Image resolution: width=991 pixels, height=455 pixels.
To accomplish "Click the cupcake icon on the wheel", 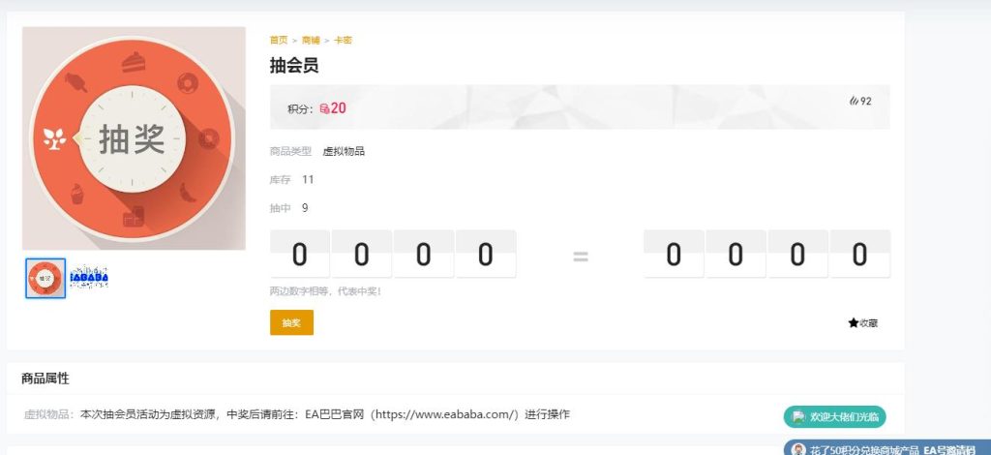I will pos(77,194).
